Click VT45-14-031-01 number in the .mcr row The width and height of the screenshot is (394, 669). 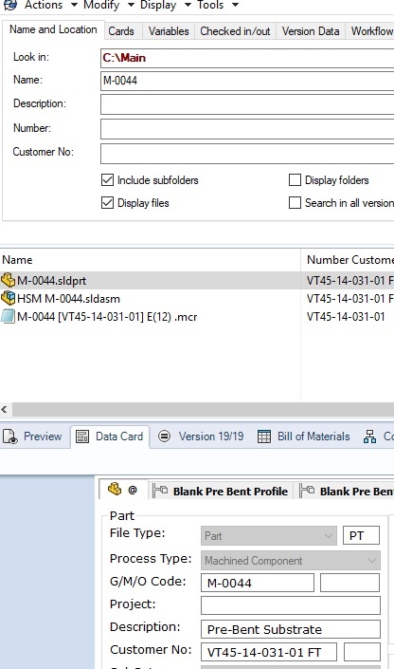click(x=346, y=317)
